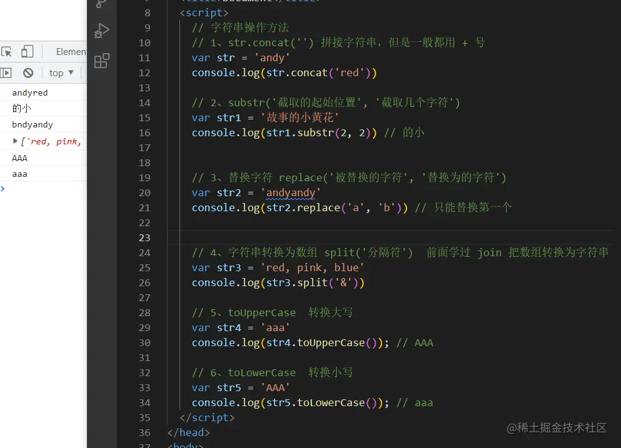
Task: Click the opening <script> tag
Action: tap(204, 12)
